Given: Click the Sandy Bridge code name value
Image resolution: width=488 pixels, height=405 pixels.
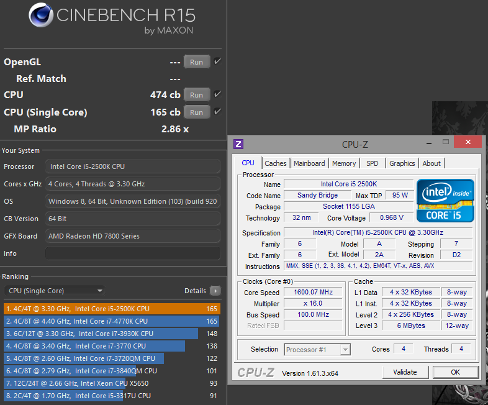Looking at the screenshot, I should (x=317, y=195).
